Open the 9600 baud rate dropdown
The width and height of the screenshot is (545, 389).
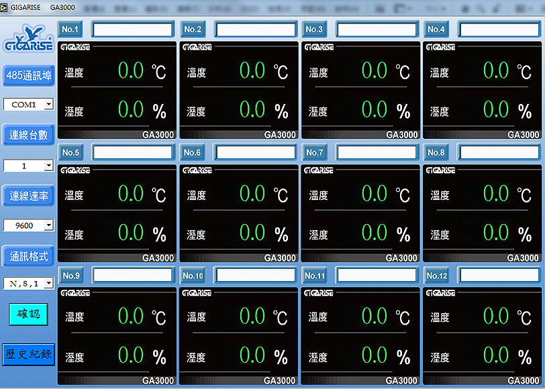pyautogui.click(x=49, y=225)
